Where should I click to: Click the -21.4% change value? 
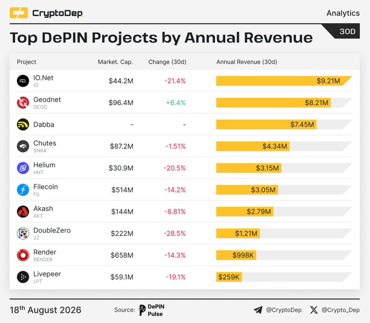(x=175, y=81)
